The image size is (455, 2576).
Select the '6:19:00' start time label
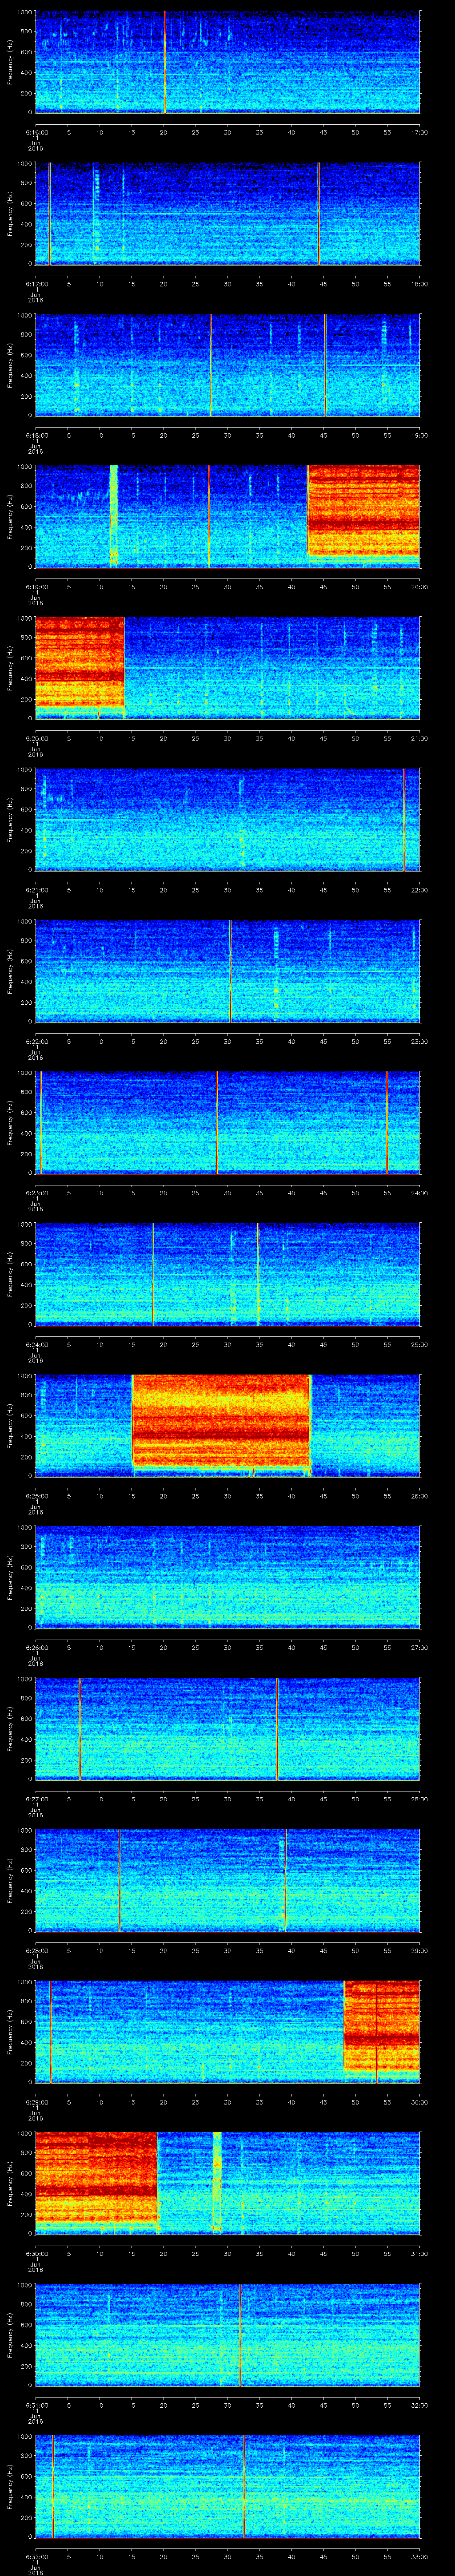36,586
